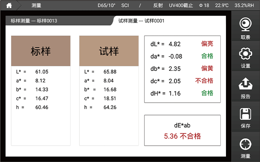260x162 pixels.
Task: Switch to 试样测量 试样0001 tab
Action: pos(141,21)
